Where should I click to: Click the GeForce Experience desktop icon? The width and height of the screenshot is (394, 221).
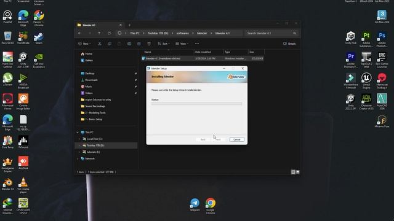point(39,60)
